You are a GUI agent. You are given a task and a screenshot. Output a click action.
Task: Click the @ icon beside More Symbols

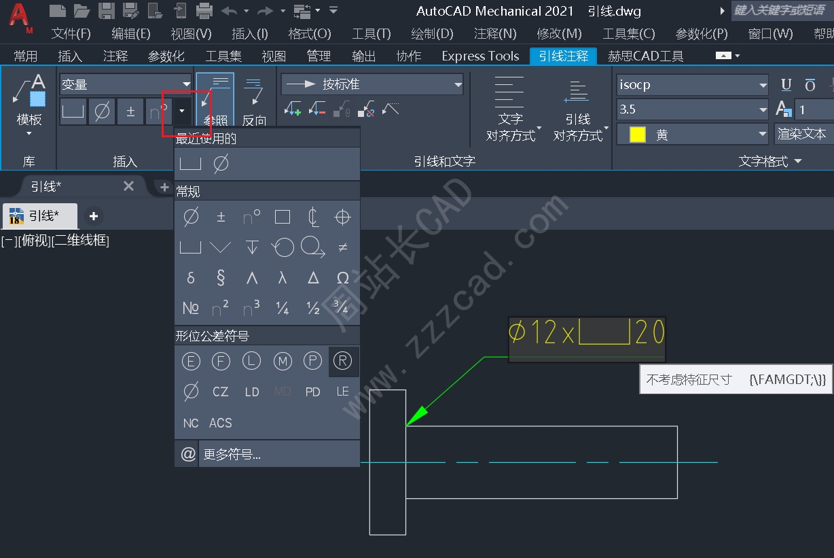(188, 454)
